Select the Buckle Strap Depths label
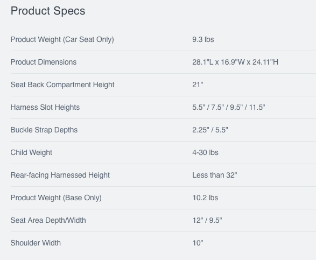This screenshot has height=260, width=316. (x=44, y=130)
